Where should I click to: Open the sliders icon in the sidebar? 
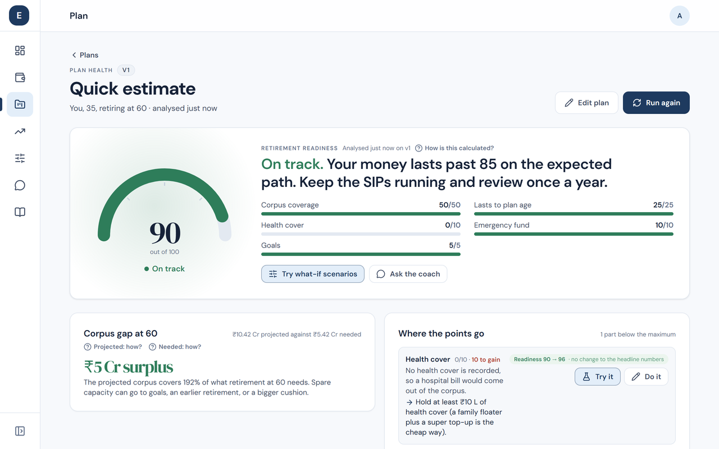pos(20,158)
